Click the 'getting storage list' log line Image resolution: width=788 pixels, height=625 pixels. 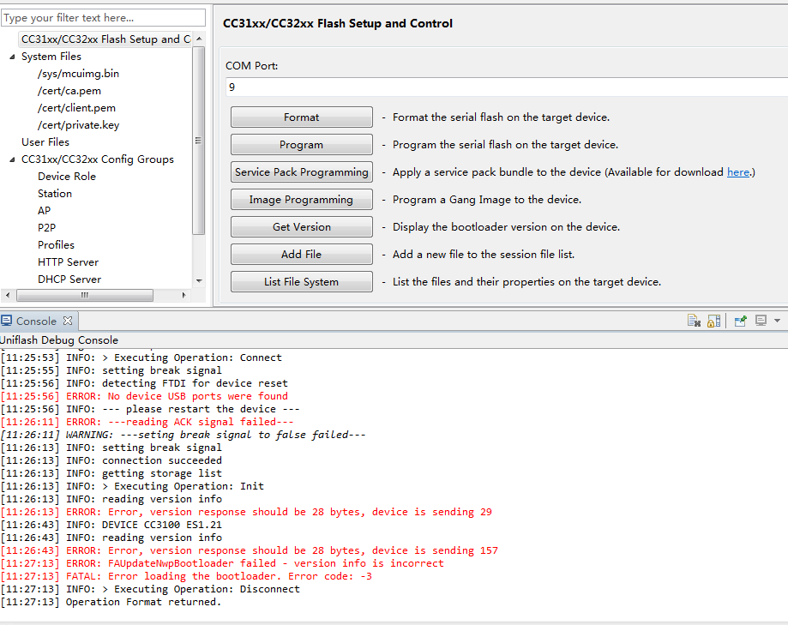click(x=111, y=473)
